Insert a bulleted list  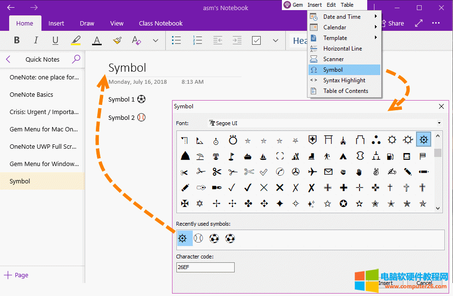pos(176,40)
